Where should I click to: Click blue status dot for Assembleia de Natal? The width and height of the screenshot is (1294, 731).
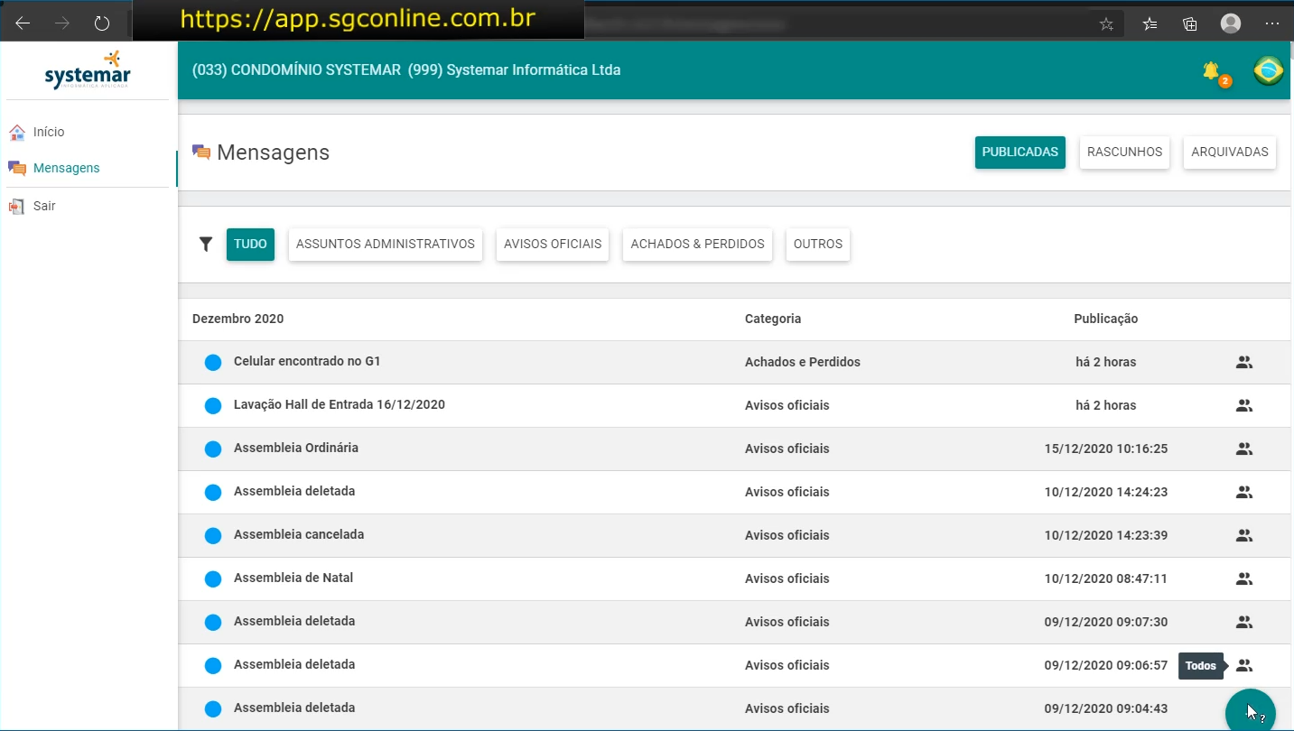coord(213,579)
